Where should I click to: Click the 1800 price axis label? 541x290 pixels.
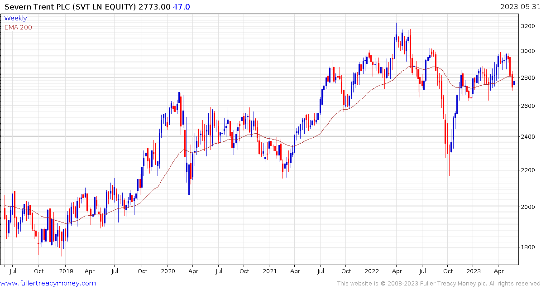click(x=527, y=247)
